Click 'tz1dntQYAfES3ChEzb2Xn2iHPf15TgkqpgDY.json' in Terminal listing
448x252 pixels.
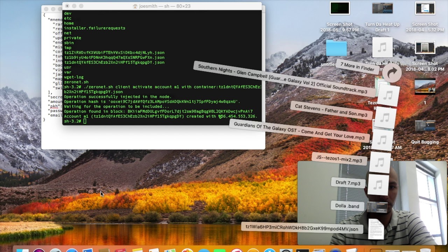[x=114, y=62]
